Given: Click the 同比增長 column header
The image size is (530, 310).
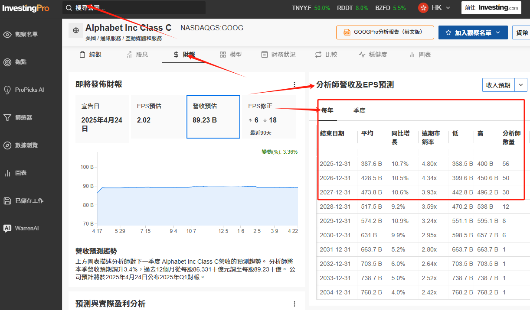Looking at the screenshot, I should click(x=401, y=138).
